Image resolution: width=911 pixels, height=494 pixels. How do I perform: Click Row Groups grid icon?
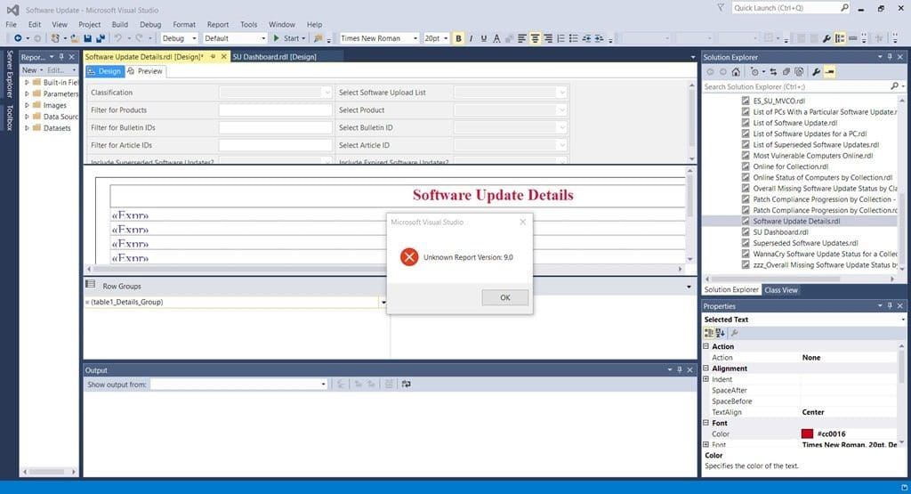pyautogui.click(x=90, y=285)
